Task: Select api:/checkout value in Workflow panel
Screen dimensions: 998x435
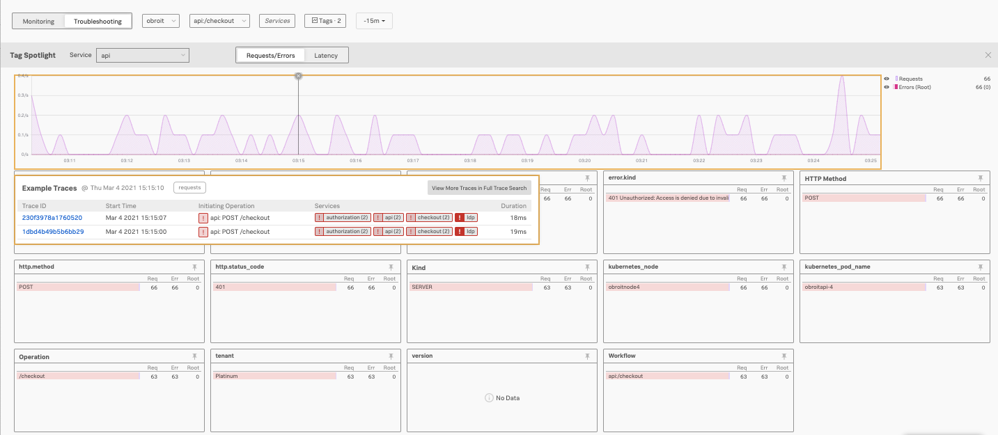Action: point(668,376)
